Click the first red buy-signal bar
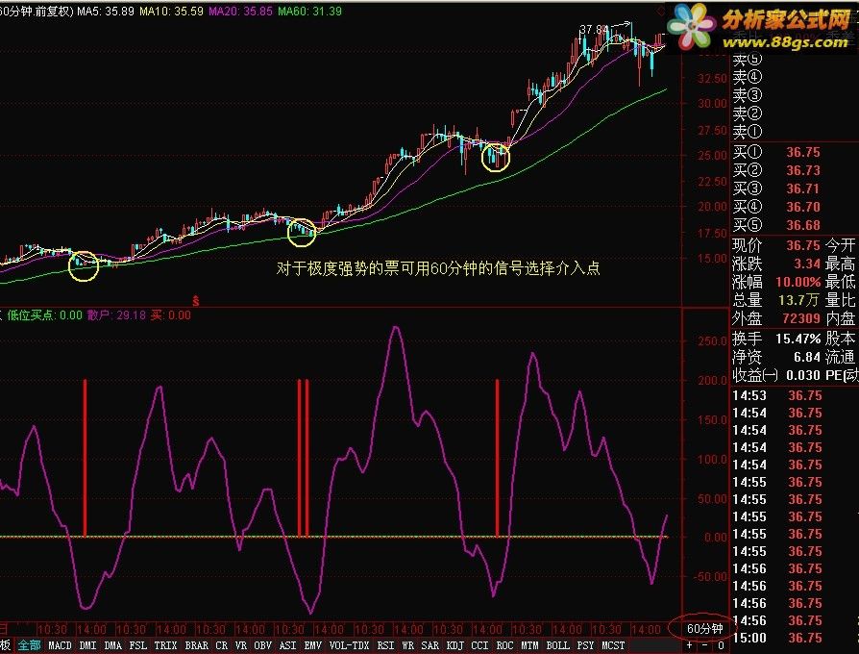The width and height of the screenshot is (859, 654). (x=85, y=458)
